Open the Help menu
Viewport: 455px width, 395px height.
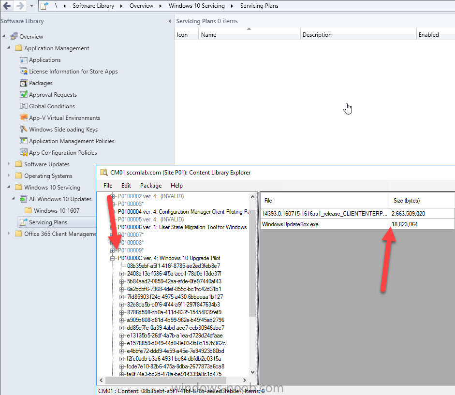point(176,186)
